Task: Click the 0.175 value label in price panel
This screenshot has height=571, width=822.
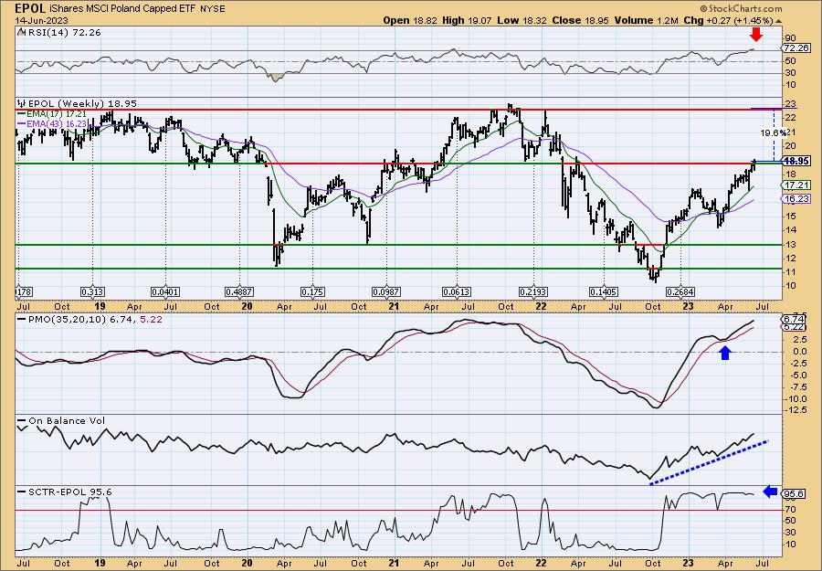Action: point(312,291)
